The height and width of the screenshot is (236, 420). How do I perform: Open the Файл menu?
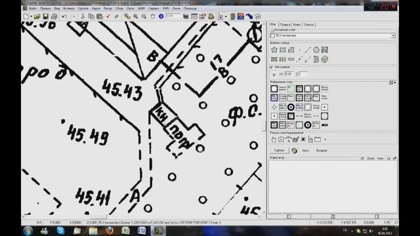pos(33,9)
